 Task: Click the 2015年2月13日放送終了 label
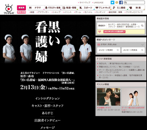(x=114, y=32)
